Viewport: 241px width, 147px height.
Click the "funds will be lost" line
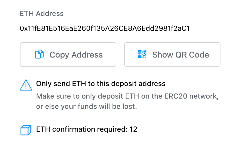point(87,107)
